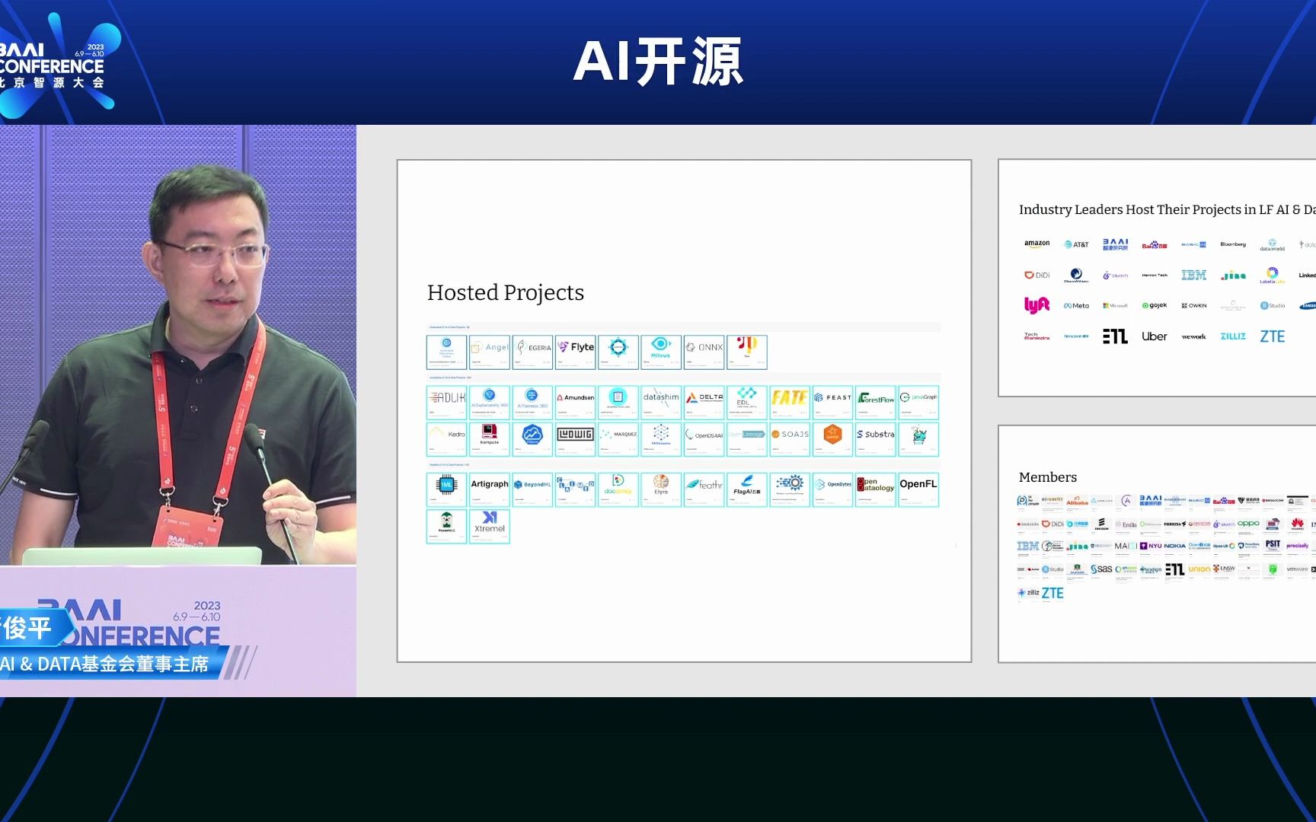Select the Milvus eye logo tile
This screenshot has width=1316, height=822.
click(x=660, y=352)
